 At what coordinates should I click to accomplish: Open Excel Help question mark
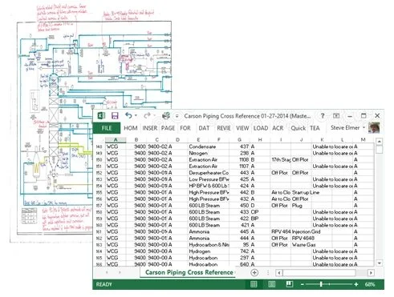pos(323,116)
